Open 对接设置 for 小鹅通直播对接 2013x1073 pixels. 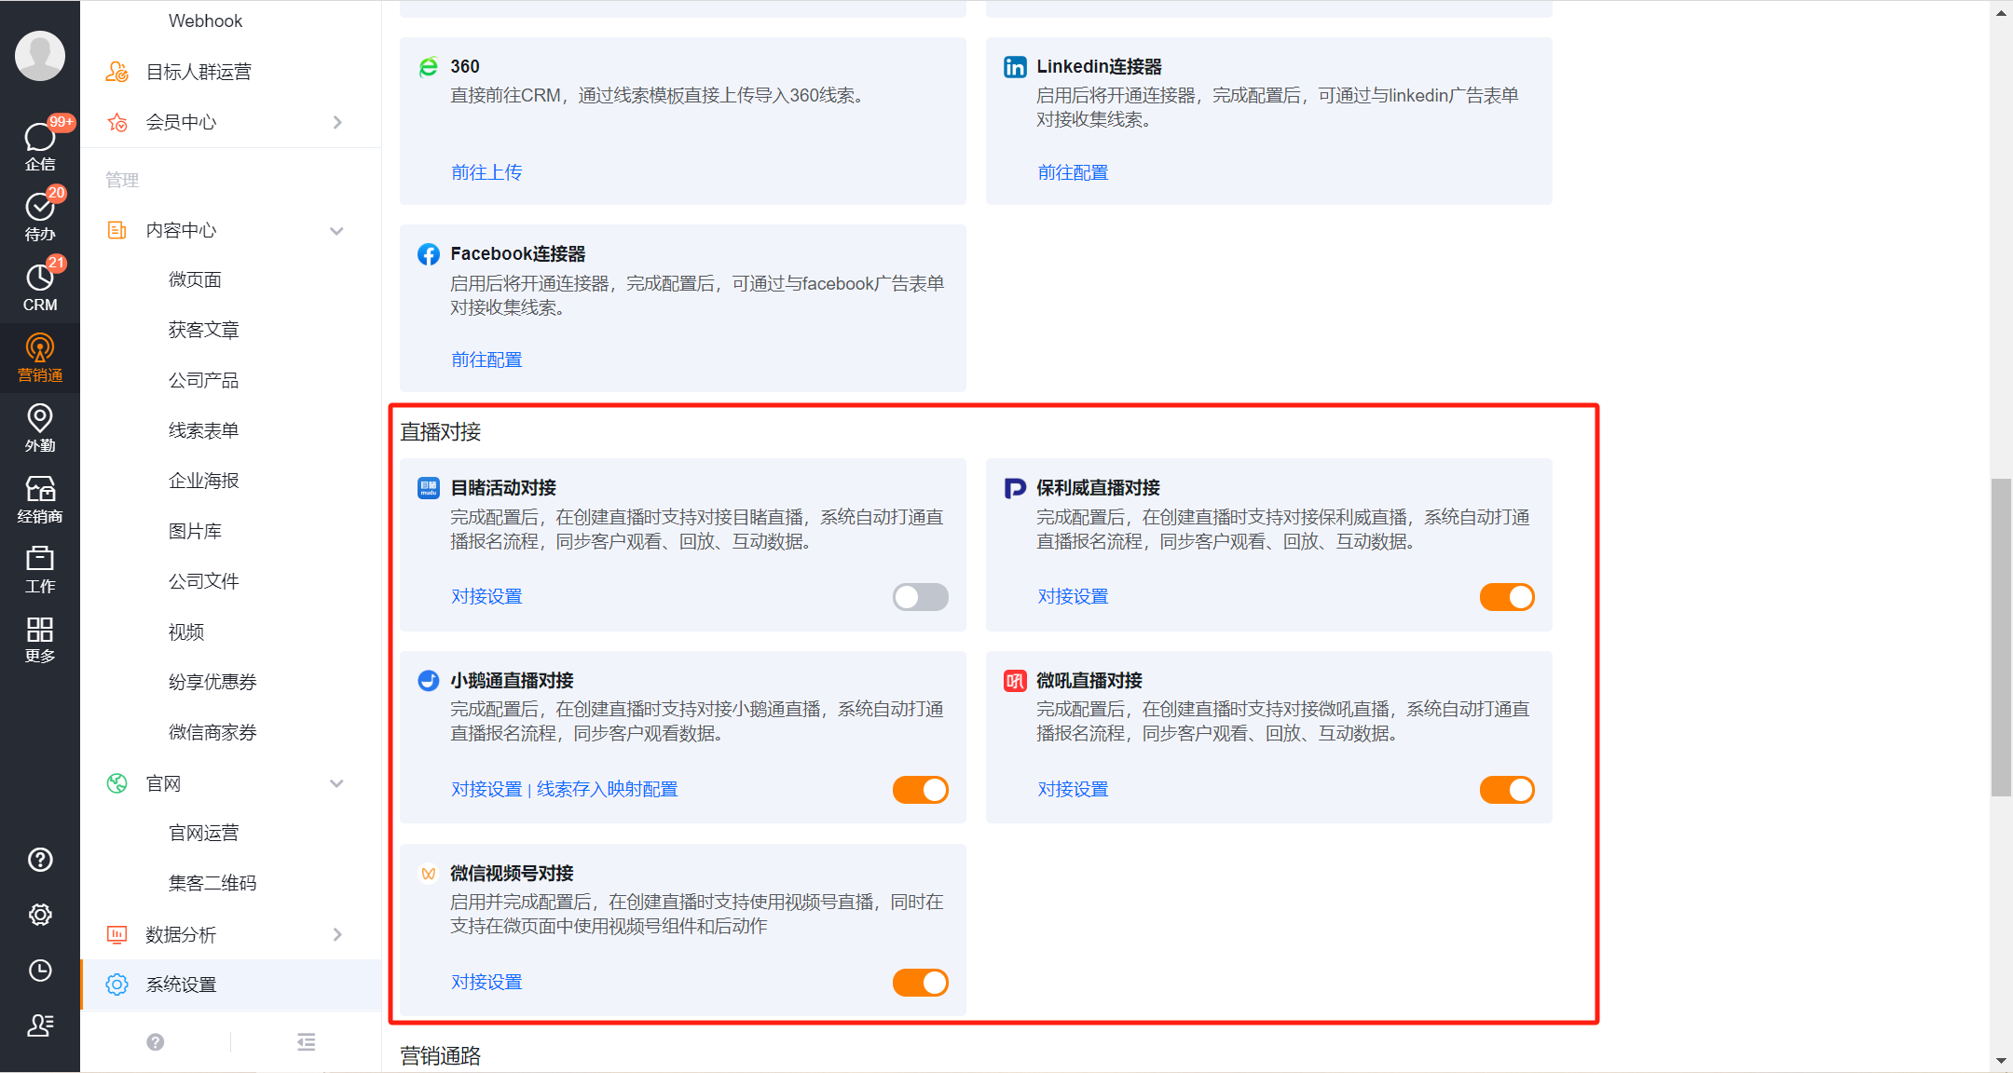pos(486,789)
